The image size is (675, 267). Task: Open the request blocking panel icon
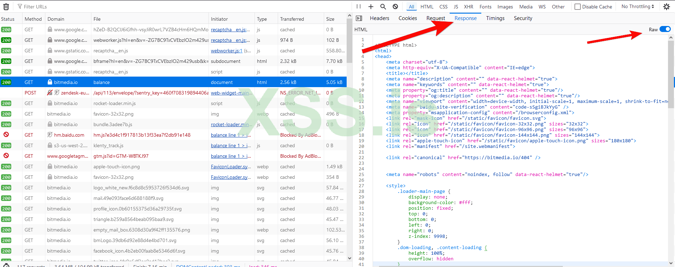395,7
